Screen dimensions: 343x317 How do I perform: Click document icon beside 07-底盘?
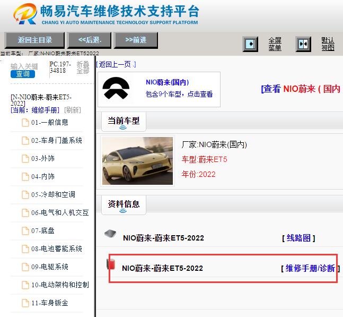click(25, 230)
